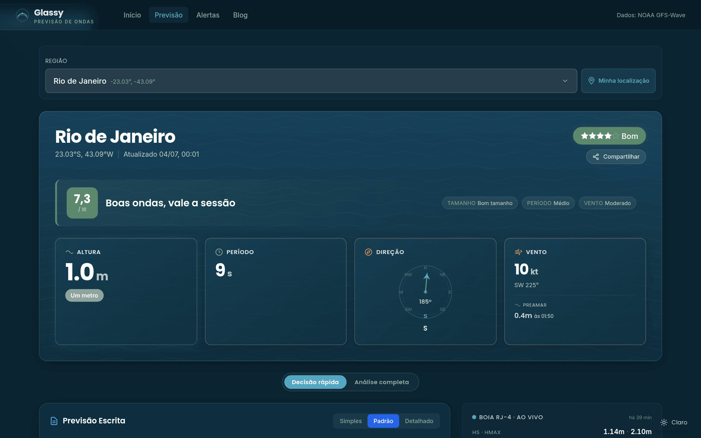This screenshot has height=438, width=701.
Task: Click 'Boas ondas, vale a sessão' headline
Action: (170, 203)
